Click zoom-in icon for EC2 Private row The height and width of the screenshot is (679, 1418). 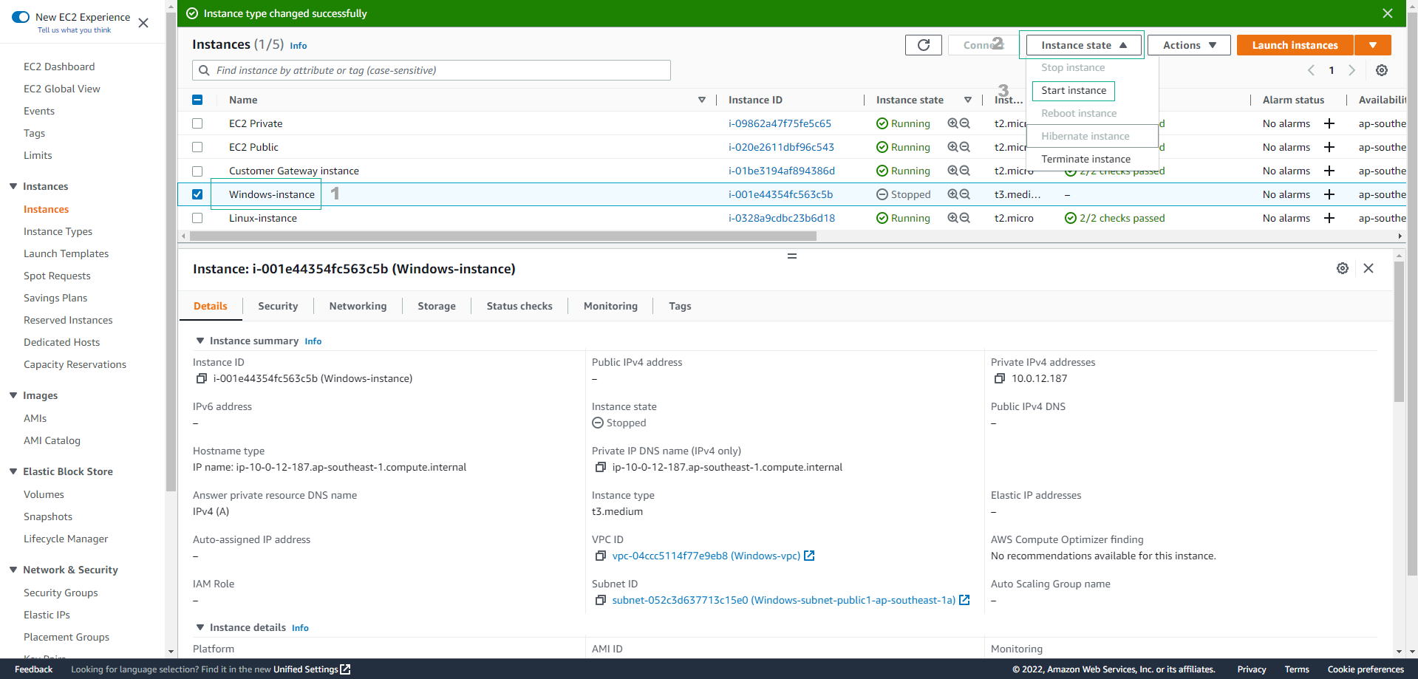pyautogui.click(x=952, y=123)
